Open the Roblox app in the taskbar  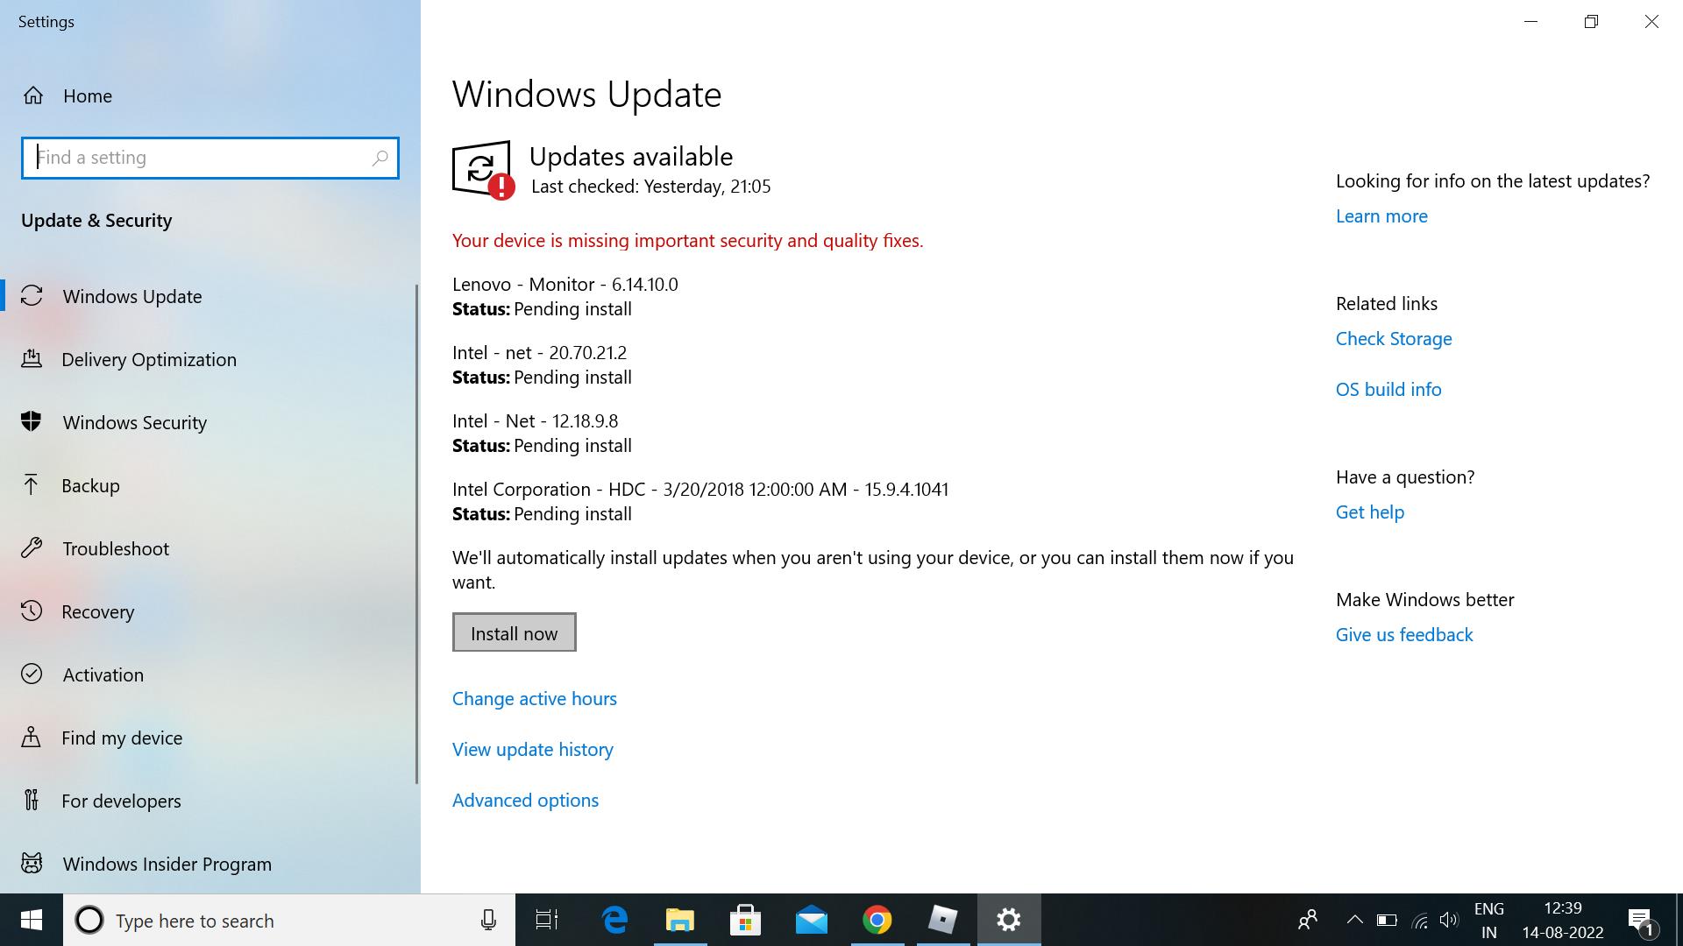[x=943, y=920]
